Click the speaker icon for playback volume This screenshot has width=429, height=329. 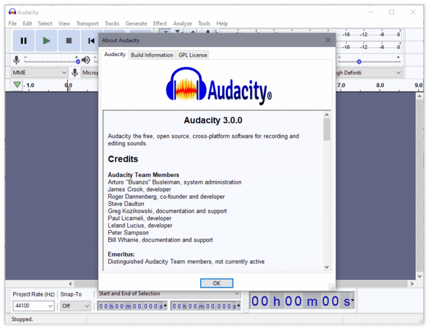click(86, 60)
